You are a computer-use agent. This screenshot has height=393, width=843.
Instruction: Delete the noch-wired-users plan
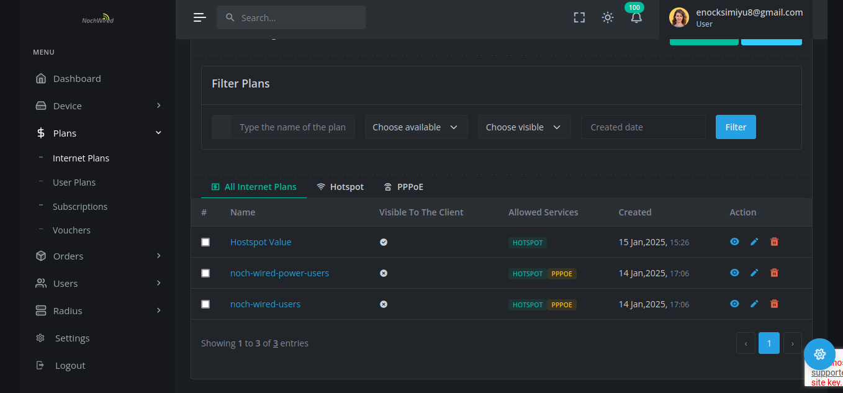click(x=774, y=304)
